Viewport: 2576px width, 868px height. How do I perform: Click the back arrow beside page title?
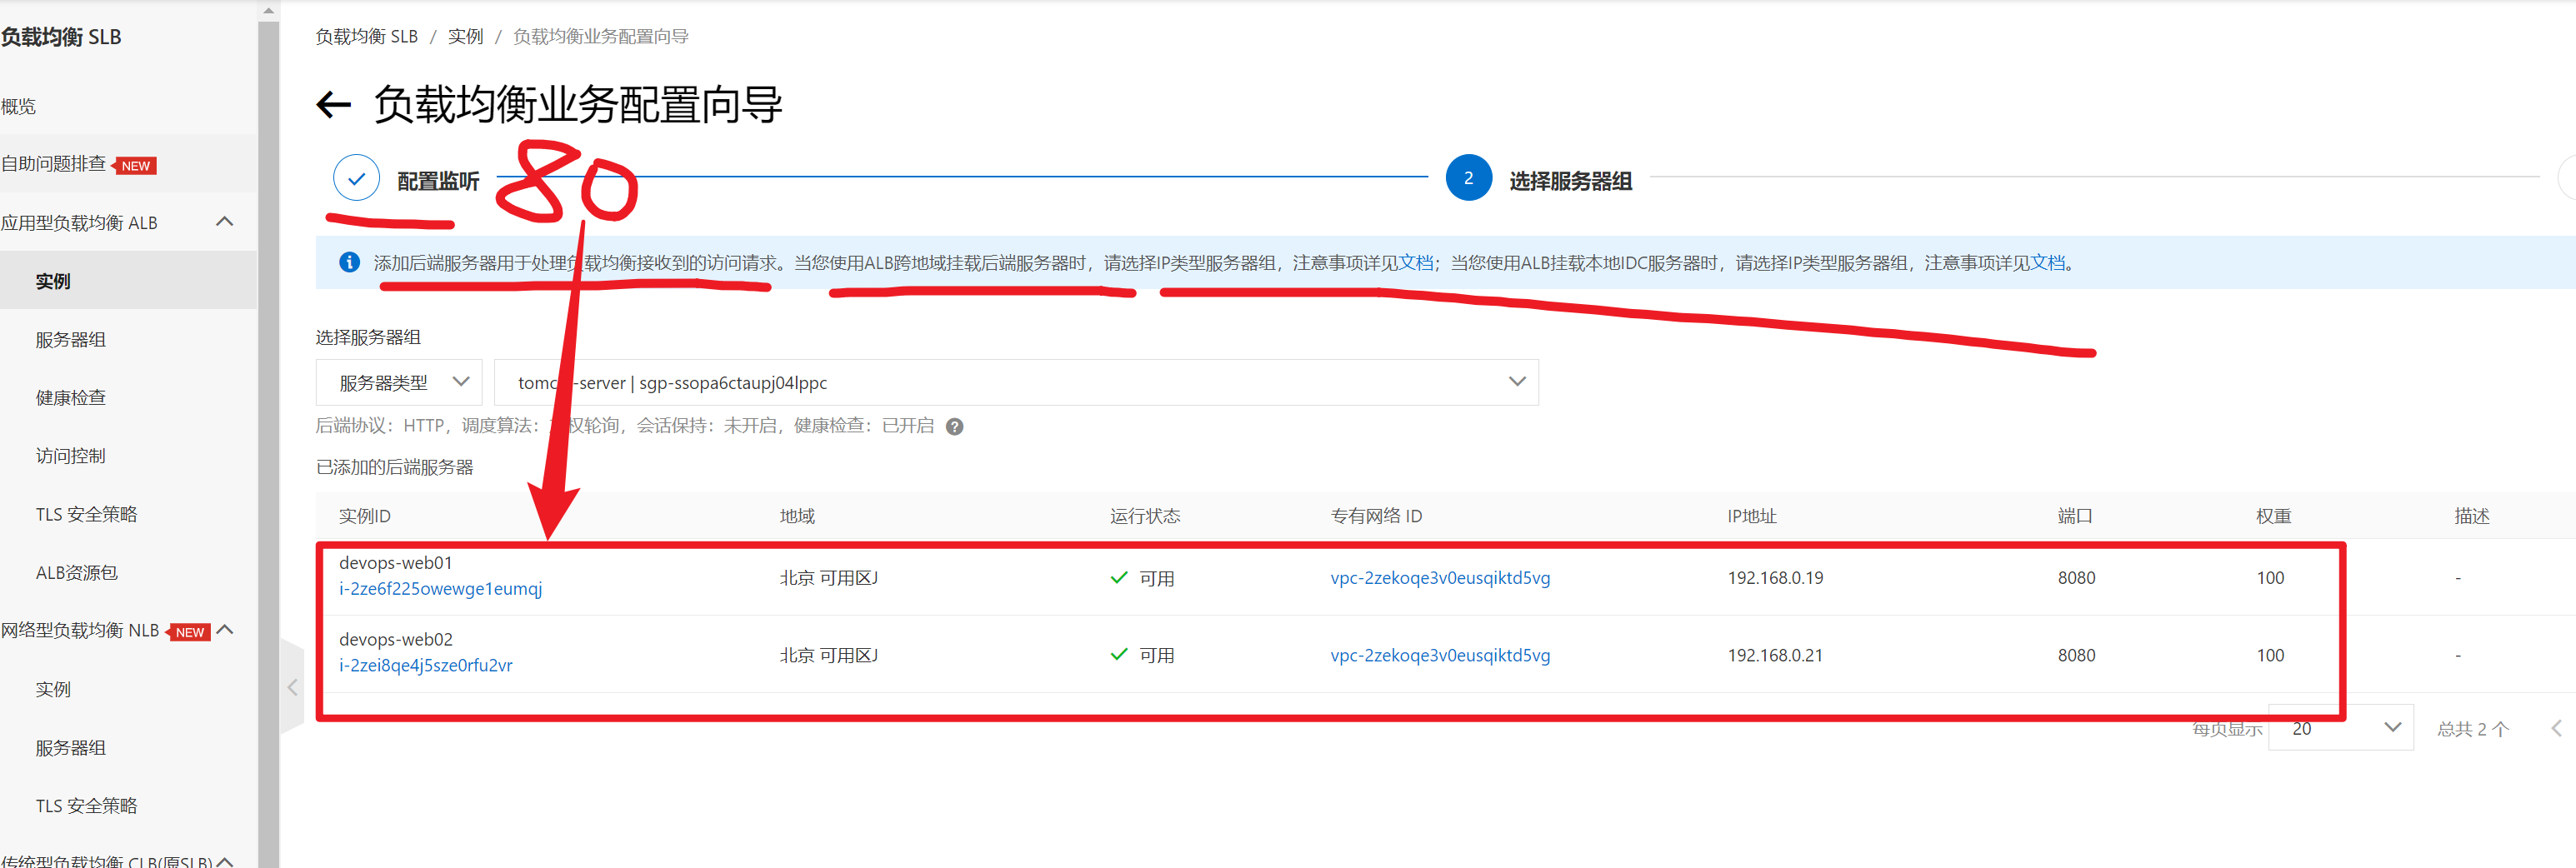(x=333, y=105)
